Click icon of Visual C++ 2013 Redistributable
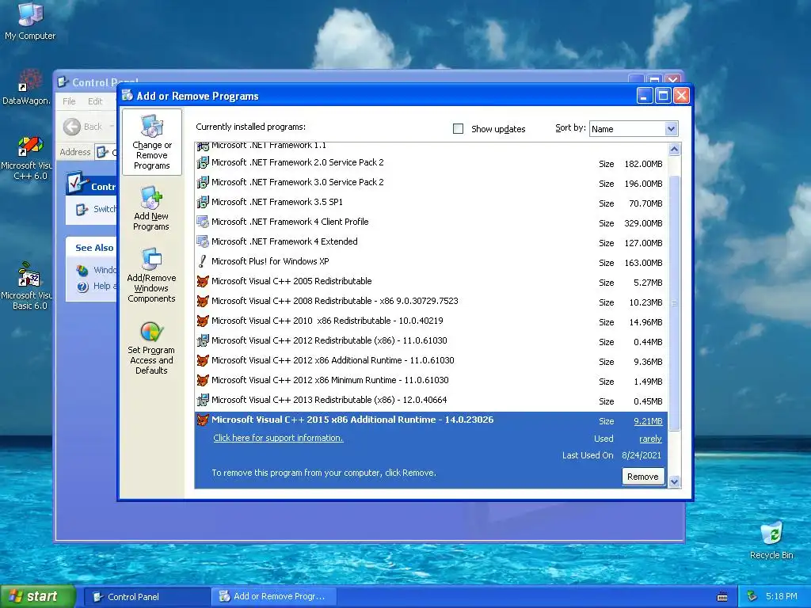 pyautogui.click(x=203, y=400)
